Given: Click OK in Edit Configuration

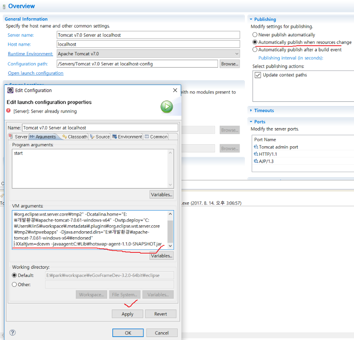Looking at the screenshot, I should point(128,333).
